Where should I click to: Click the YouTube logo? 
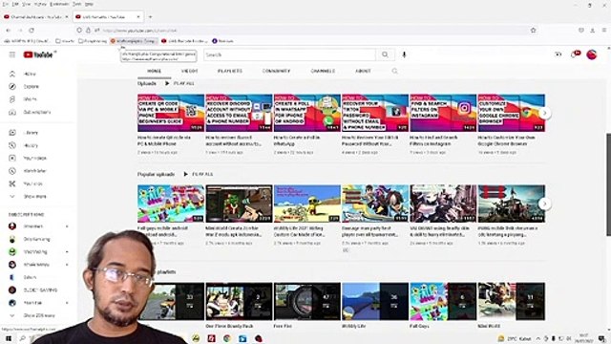pyautogui.click(x=38, y=55)
